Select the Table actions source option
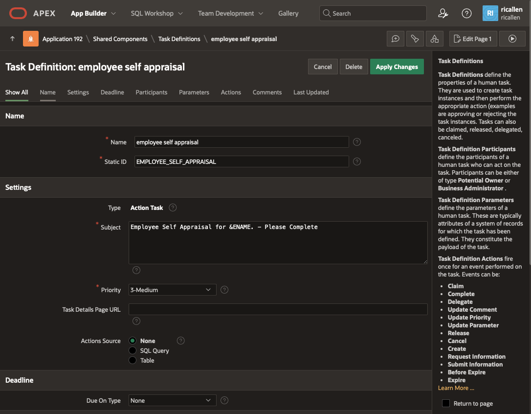The width and height of the screenshot is (531, 414). click(x=133, y=360)
